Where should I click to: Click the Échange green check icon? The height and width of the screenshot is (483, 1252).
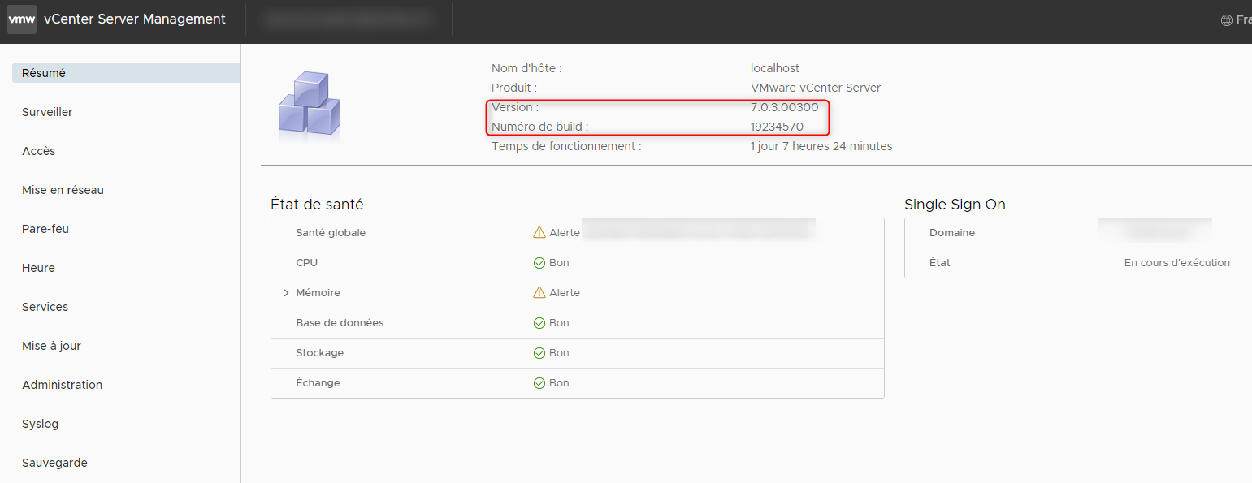(539, 383)
